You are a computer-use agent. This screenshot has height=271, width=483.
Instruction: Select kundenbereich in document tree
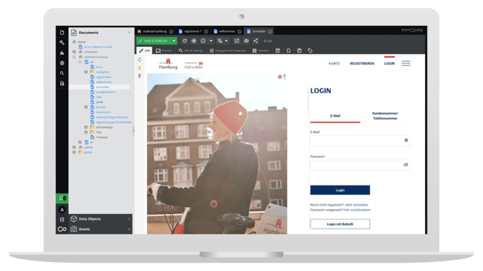[106, 92]
